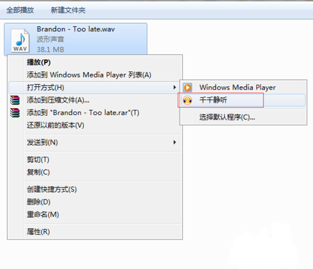
Task: Expand the 发送到(N) submenu arrow
Action: tap(175, 143)
